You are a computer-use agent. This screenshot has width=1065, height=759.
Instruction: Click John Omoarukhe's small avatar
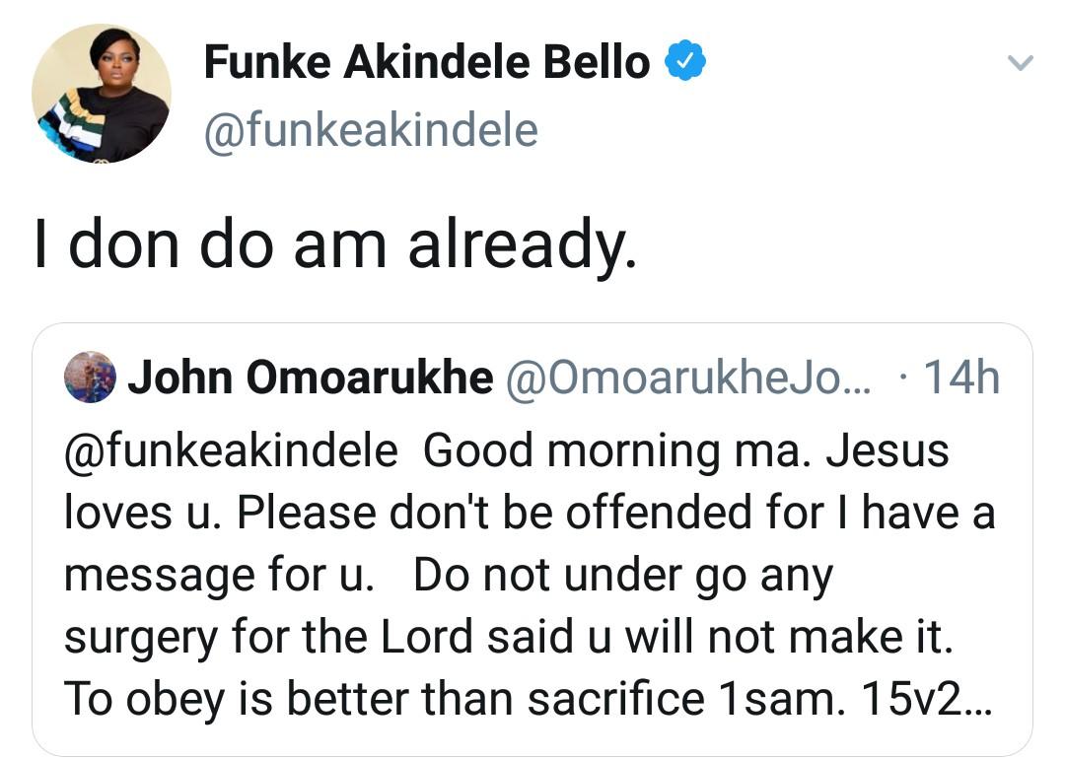[x=91, y=378]
